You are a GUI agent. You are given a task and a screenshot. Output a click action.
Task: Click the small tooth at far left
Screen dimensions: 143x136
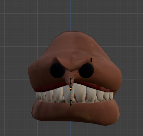point(38,96)
